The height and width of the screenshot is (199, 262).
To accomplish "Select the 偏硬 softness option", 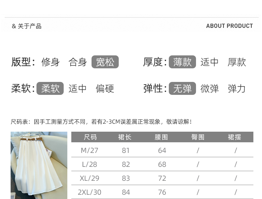I will [x=105, y=89].
